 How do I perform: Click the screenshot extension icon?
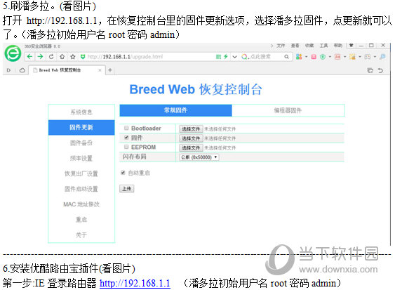click(368, 57)
